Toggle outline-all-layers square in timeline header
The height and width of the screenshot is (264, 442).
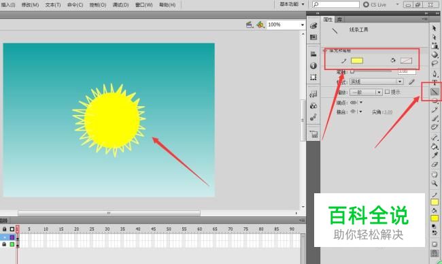12,229
